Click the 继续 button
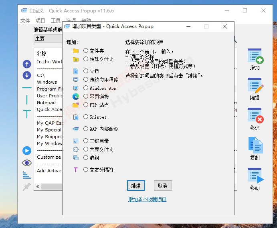 click(x=136, y=186)
